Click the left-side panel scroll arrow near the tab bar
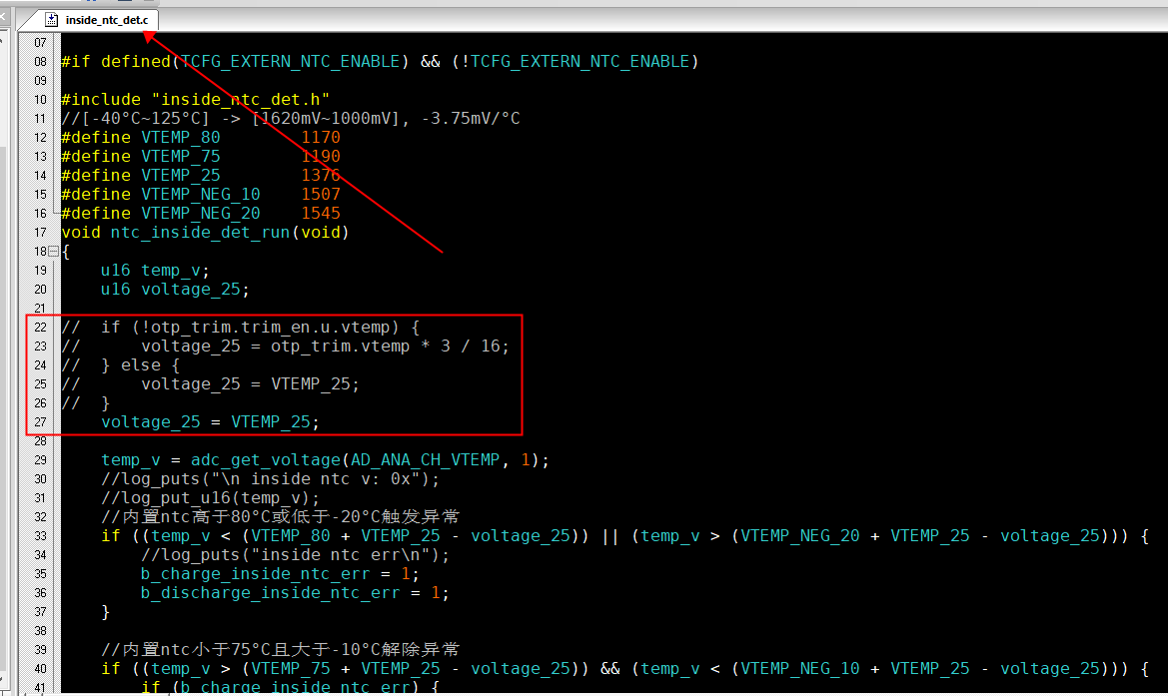Viewport: 1168px width, 696px height. [x=4, y=16]
